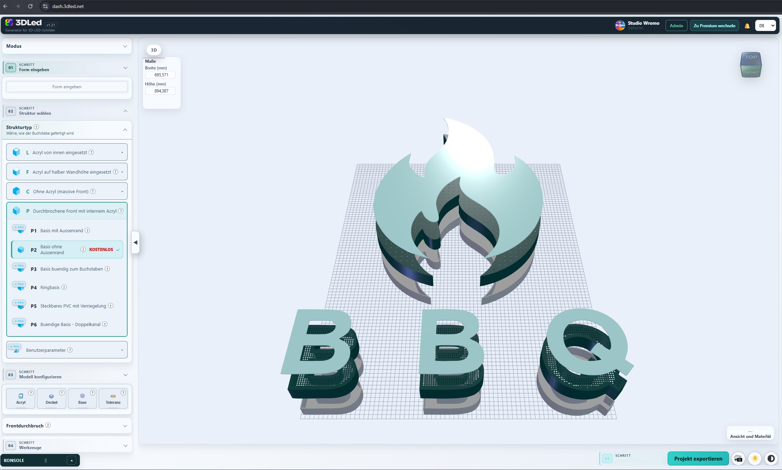The width and height of the screenshot is (782, 470).
Task: Select P6 Buendige Basis - Doppelkanal
Action: coord(67,324)
